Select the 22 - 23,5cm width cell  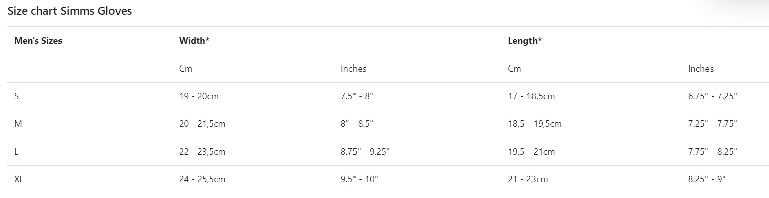(x=202, y=152)
